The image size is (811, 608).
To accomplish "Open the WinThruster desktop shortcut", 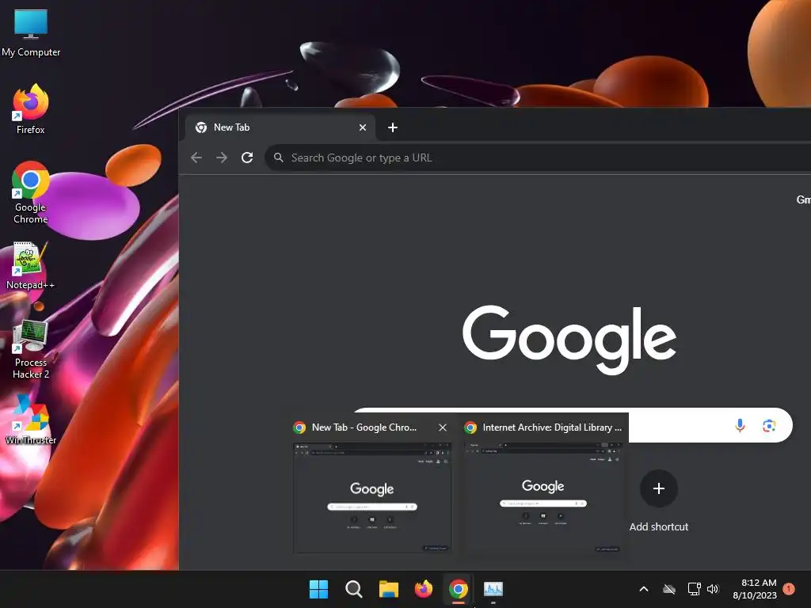I will [x=31, y=420].
